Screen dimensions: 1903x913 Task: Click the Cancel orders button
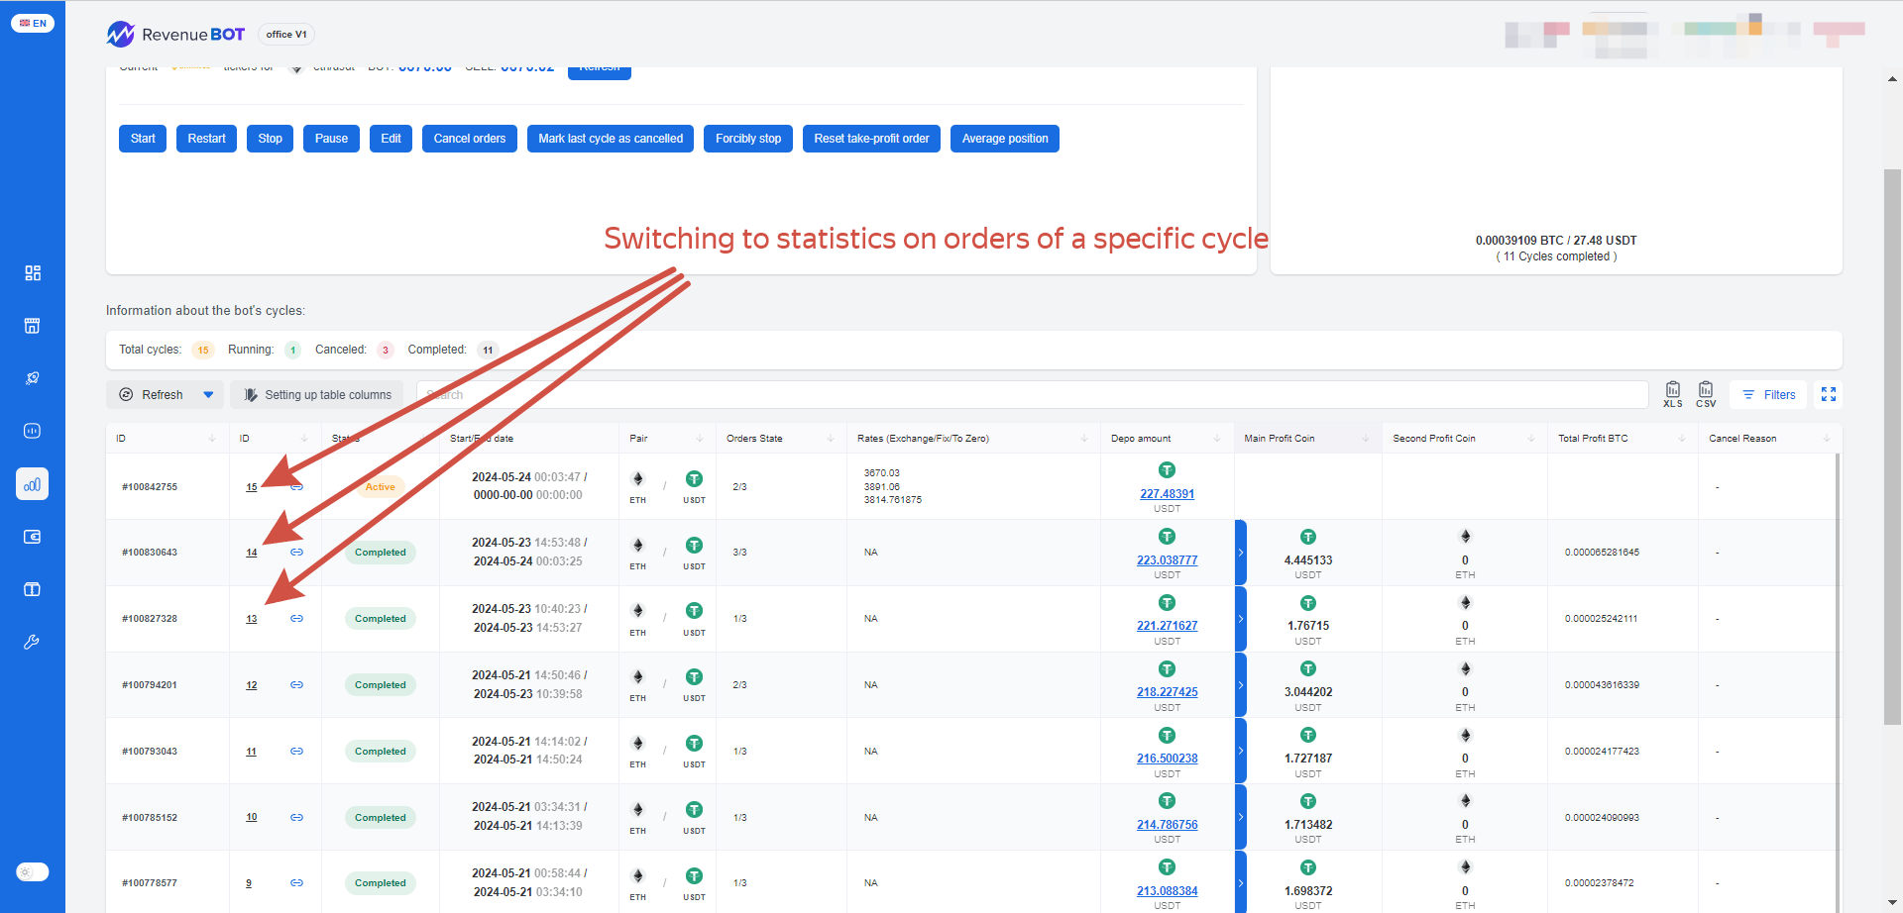[x=470, y=139]
